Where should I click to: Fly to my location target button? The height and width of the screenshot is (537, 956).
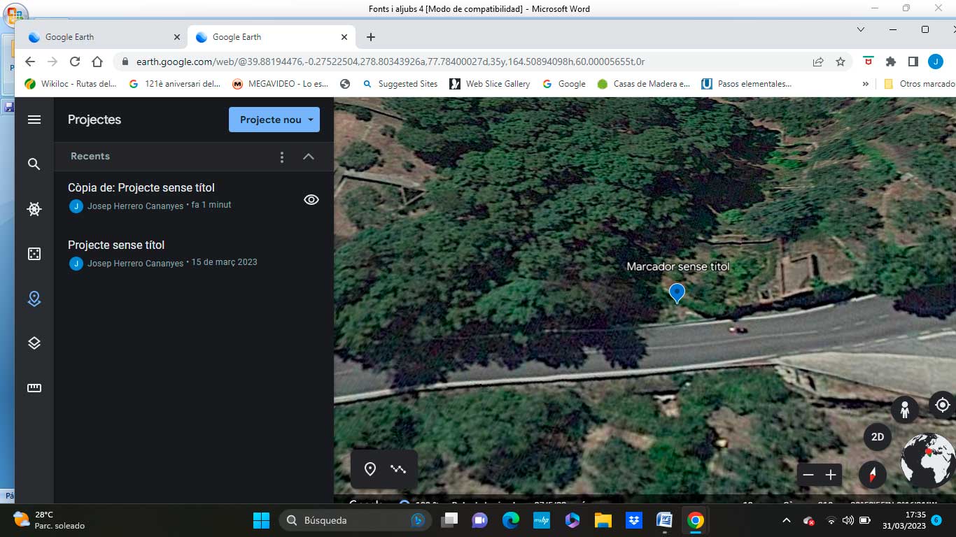click(942, 405)
